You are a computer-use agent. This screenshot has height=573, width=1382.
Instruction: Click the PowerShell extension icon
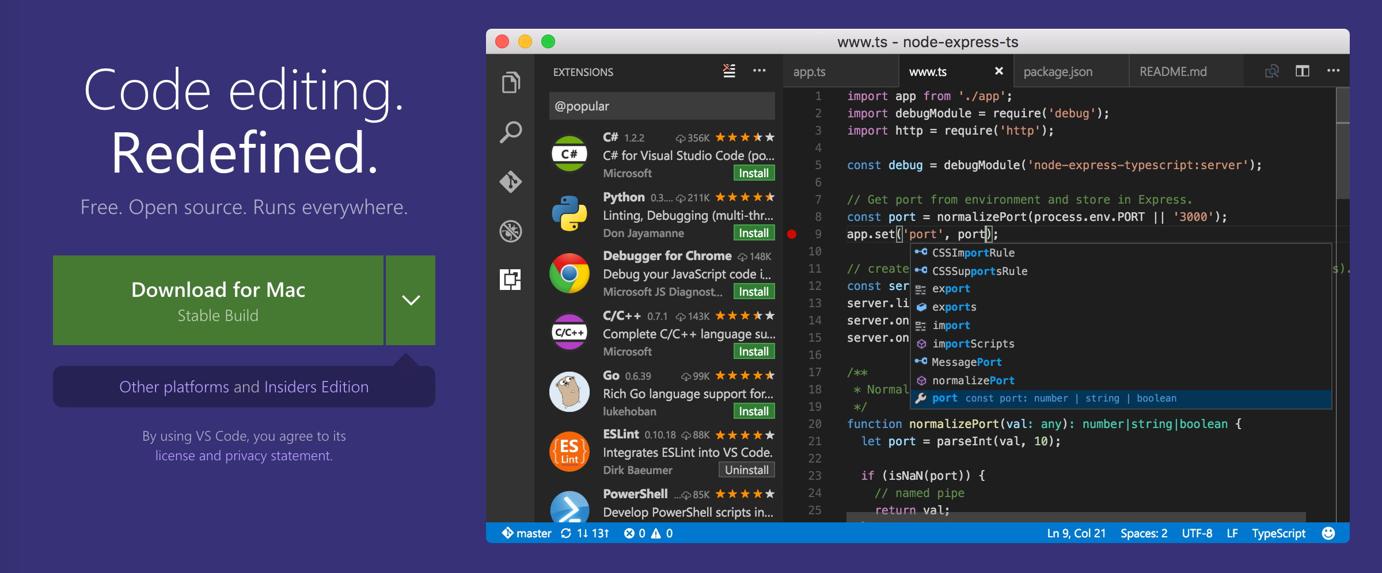point(569,507)
